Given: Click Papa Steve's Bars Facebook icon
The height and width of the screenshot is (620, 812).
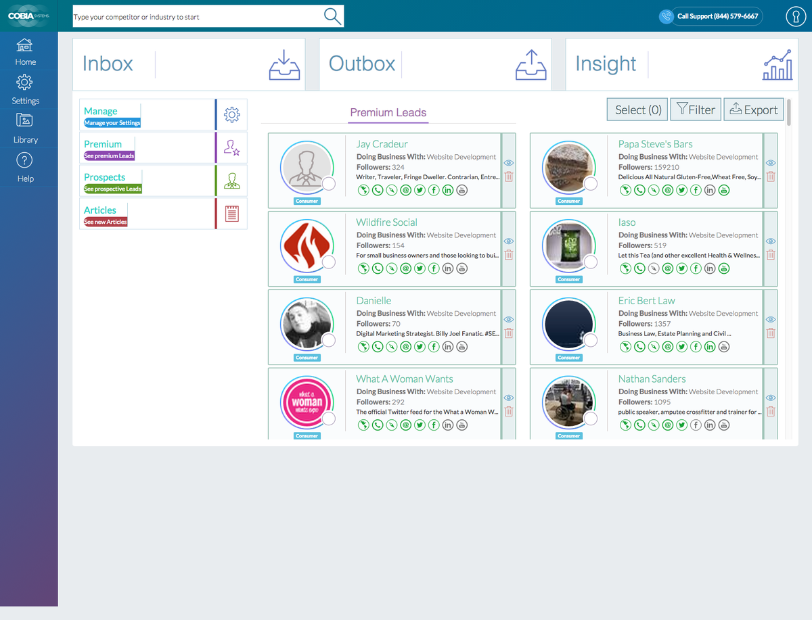Looking at the screenshot, I should (x=696, y=190).
